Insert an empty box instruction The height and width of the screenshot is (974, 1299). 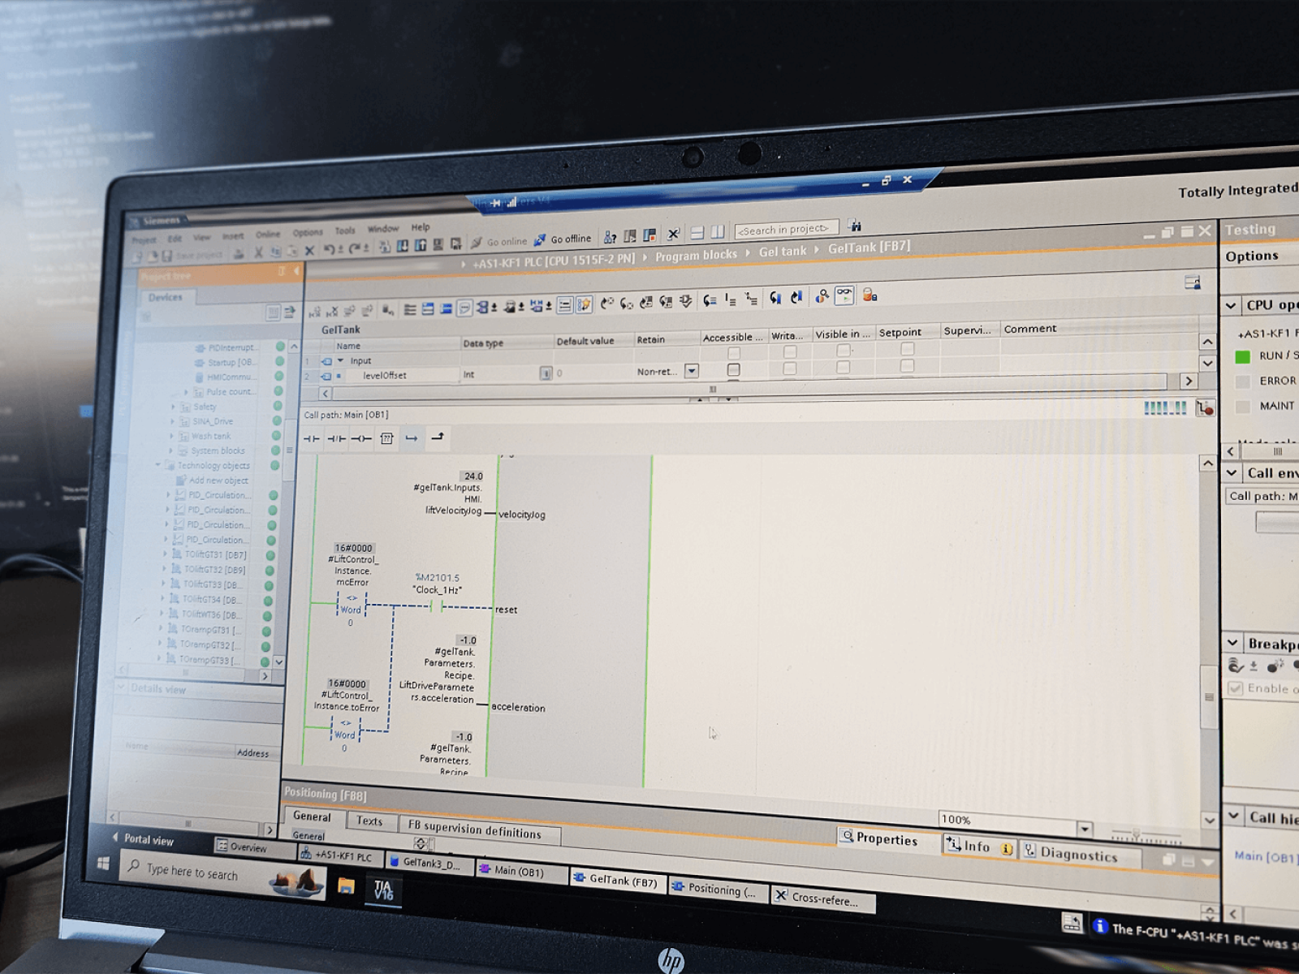tap(386, 438)
